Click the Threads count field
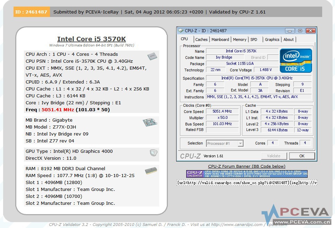Viewport: 335px width, 228px height. (x=305, y=143)
